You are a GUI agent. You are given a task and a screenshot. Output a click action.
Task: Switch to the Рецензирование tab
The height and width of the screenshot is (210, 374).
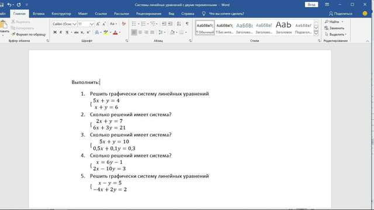(148, 13)
